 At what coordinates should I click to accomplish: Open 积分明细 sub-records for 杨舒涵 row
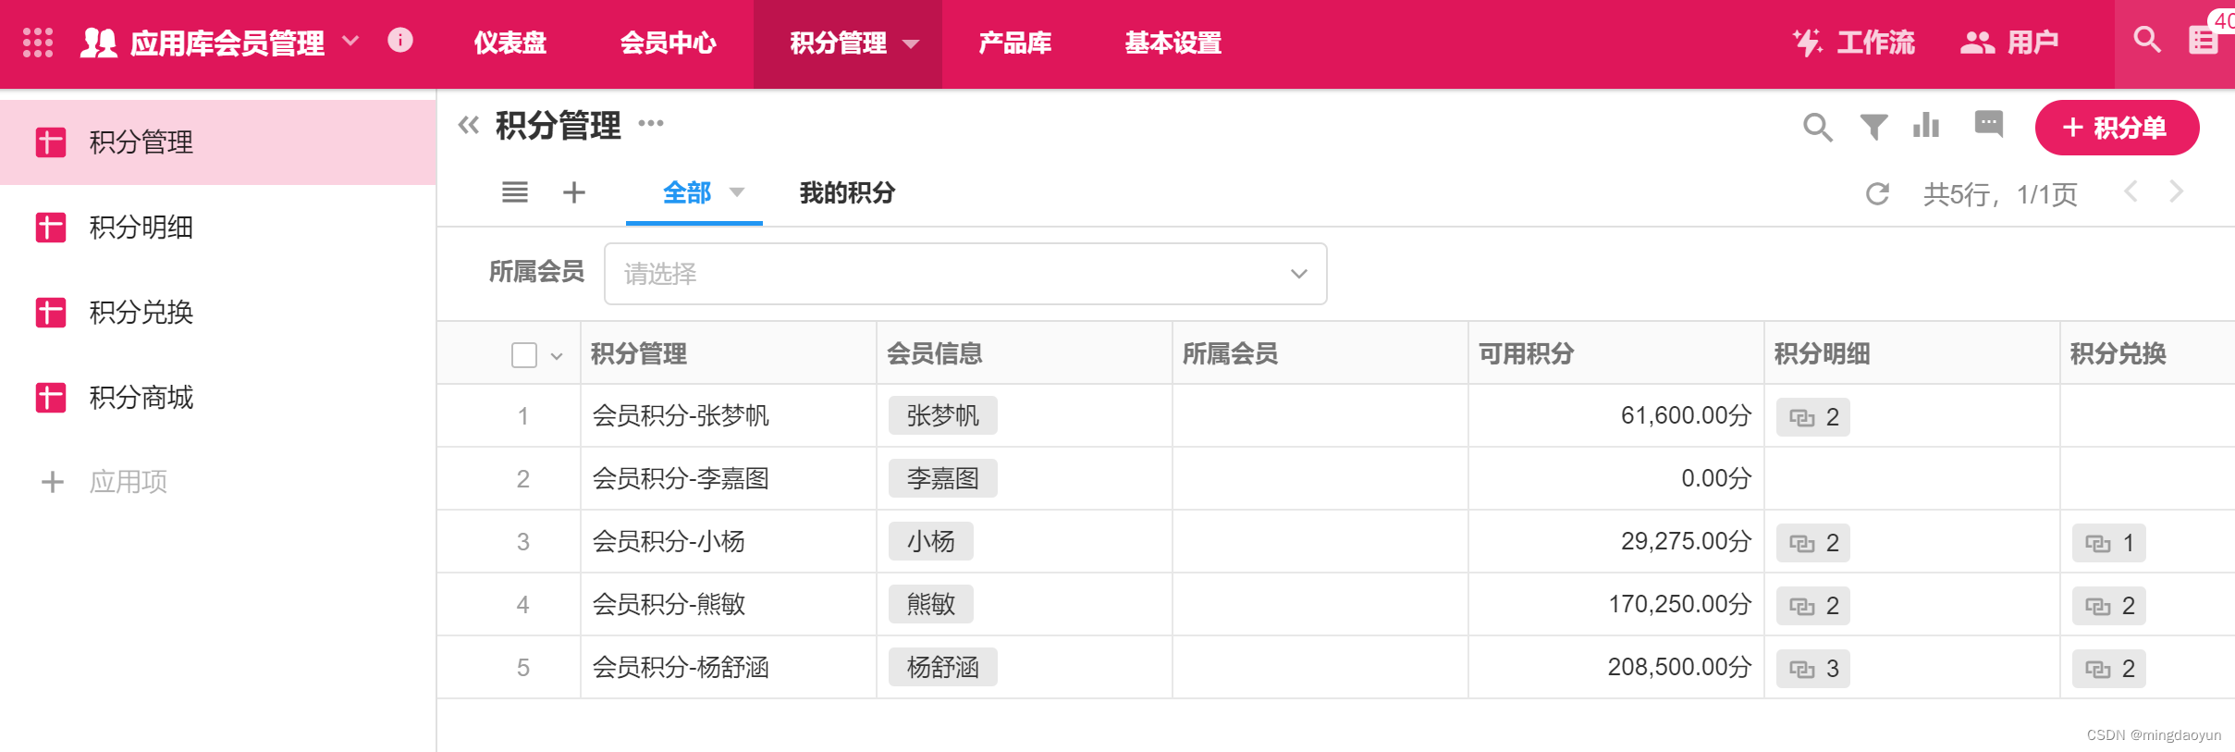(x=1812, y=670)
